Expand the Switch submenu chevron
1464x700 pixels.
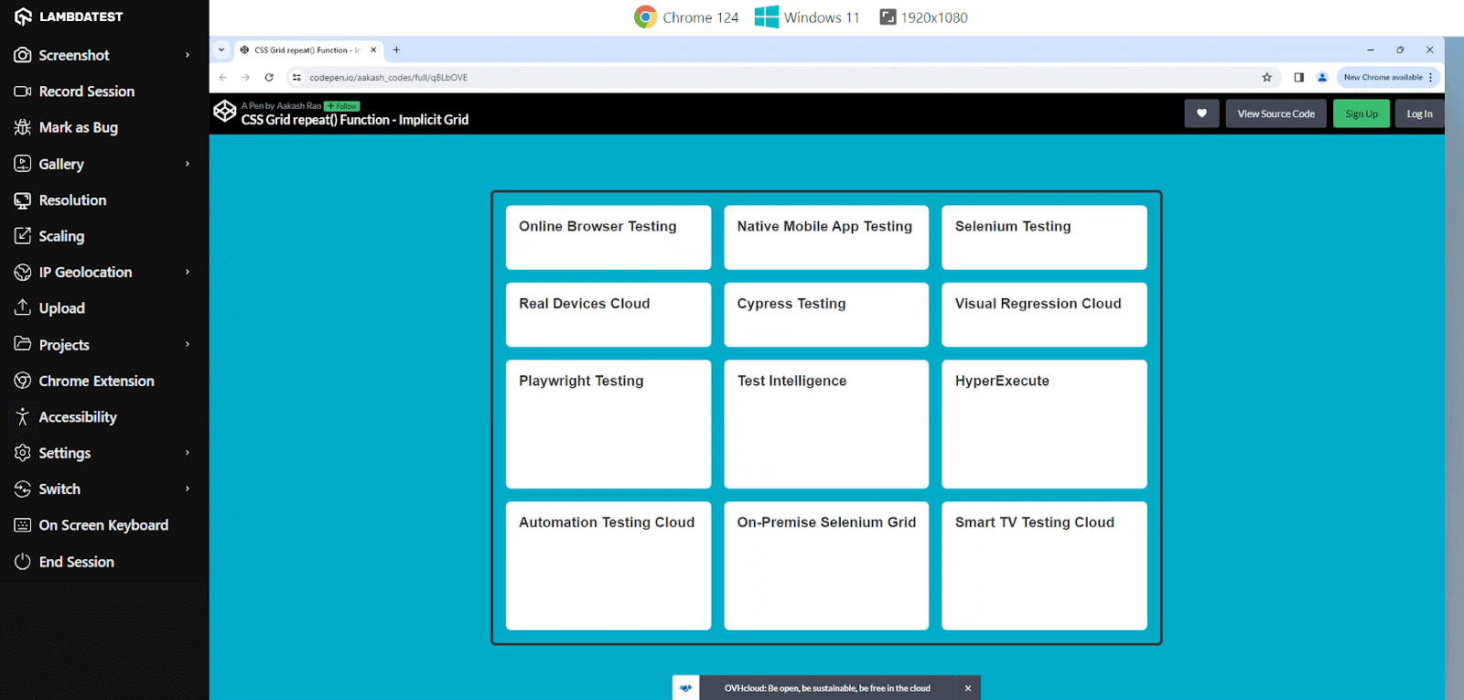click(188, 489)
